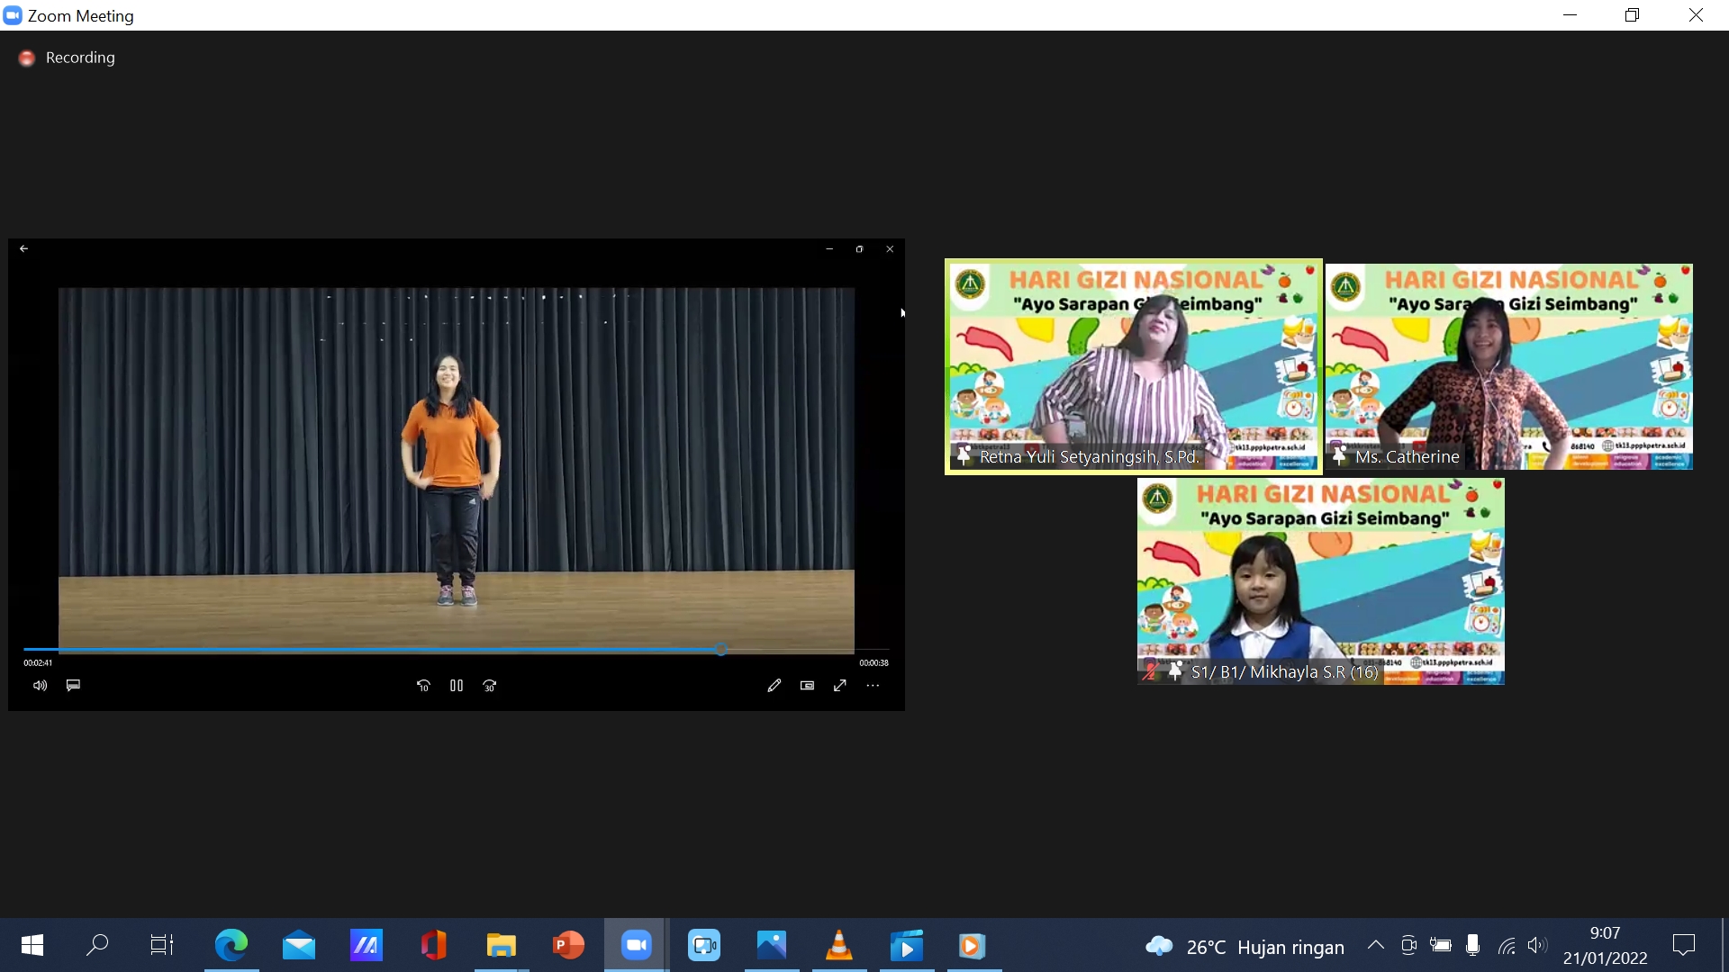This screenshot has width=1729, height=972.
Task: Open VLC media player from taskbar
Action: (838, 945)
